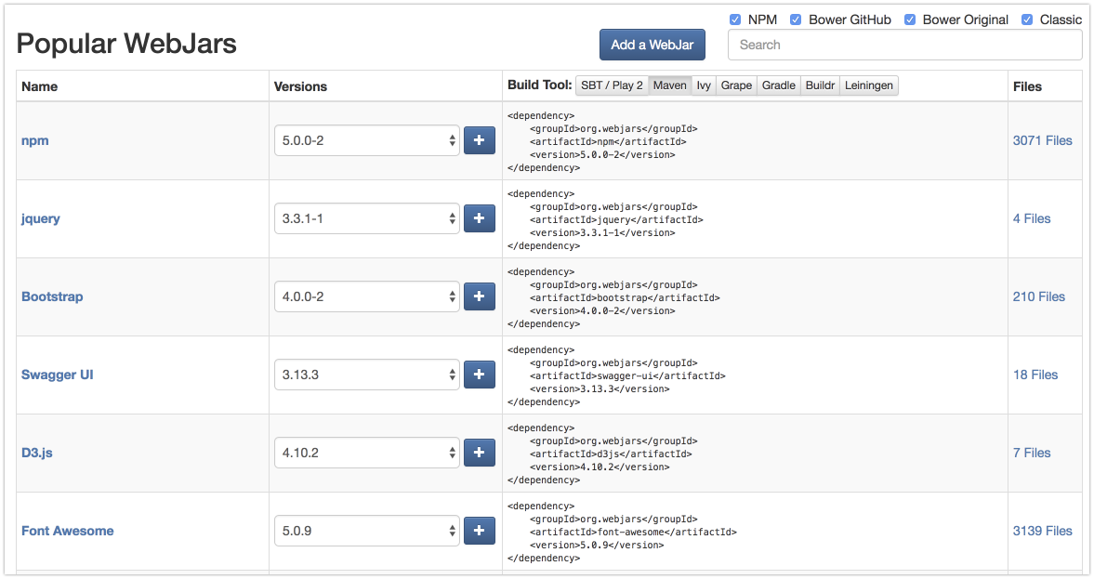Toggle the Bower Original checkbox

point(910,20)
